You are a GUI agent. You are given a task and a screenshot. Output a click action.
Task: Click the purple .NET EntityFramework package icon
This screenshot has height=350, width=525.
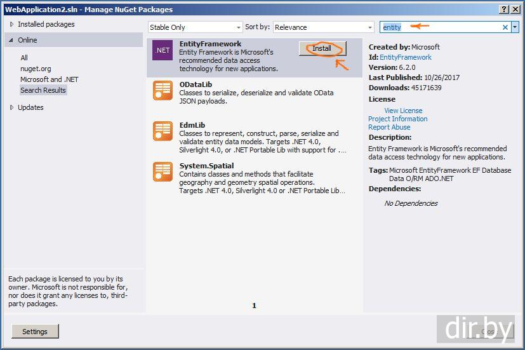(x=163, y=50)
